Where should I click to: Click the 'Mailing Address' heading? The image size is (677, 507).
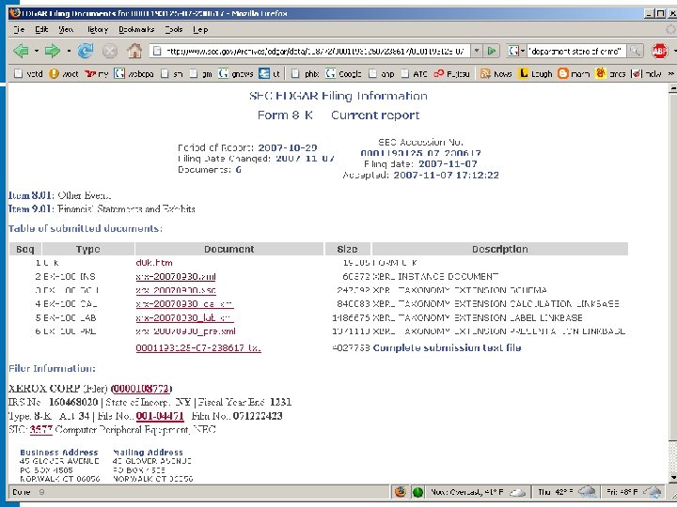148,453
